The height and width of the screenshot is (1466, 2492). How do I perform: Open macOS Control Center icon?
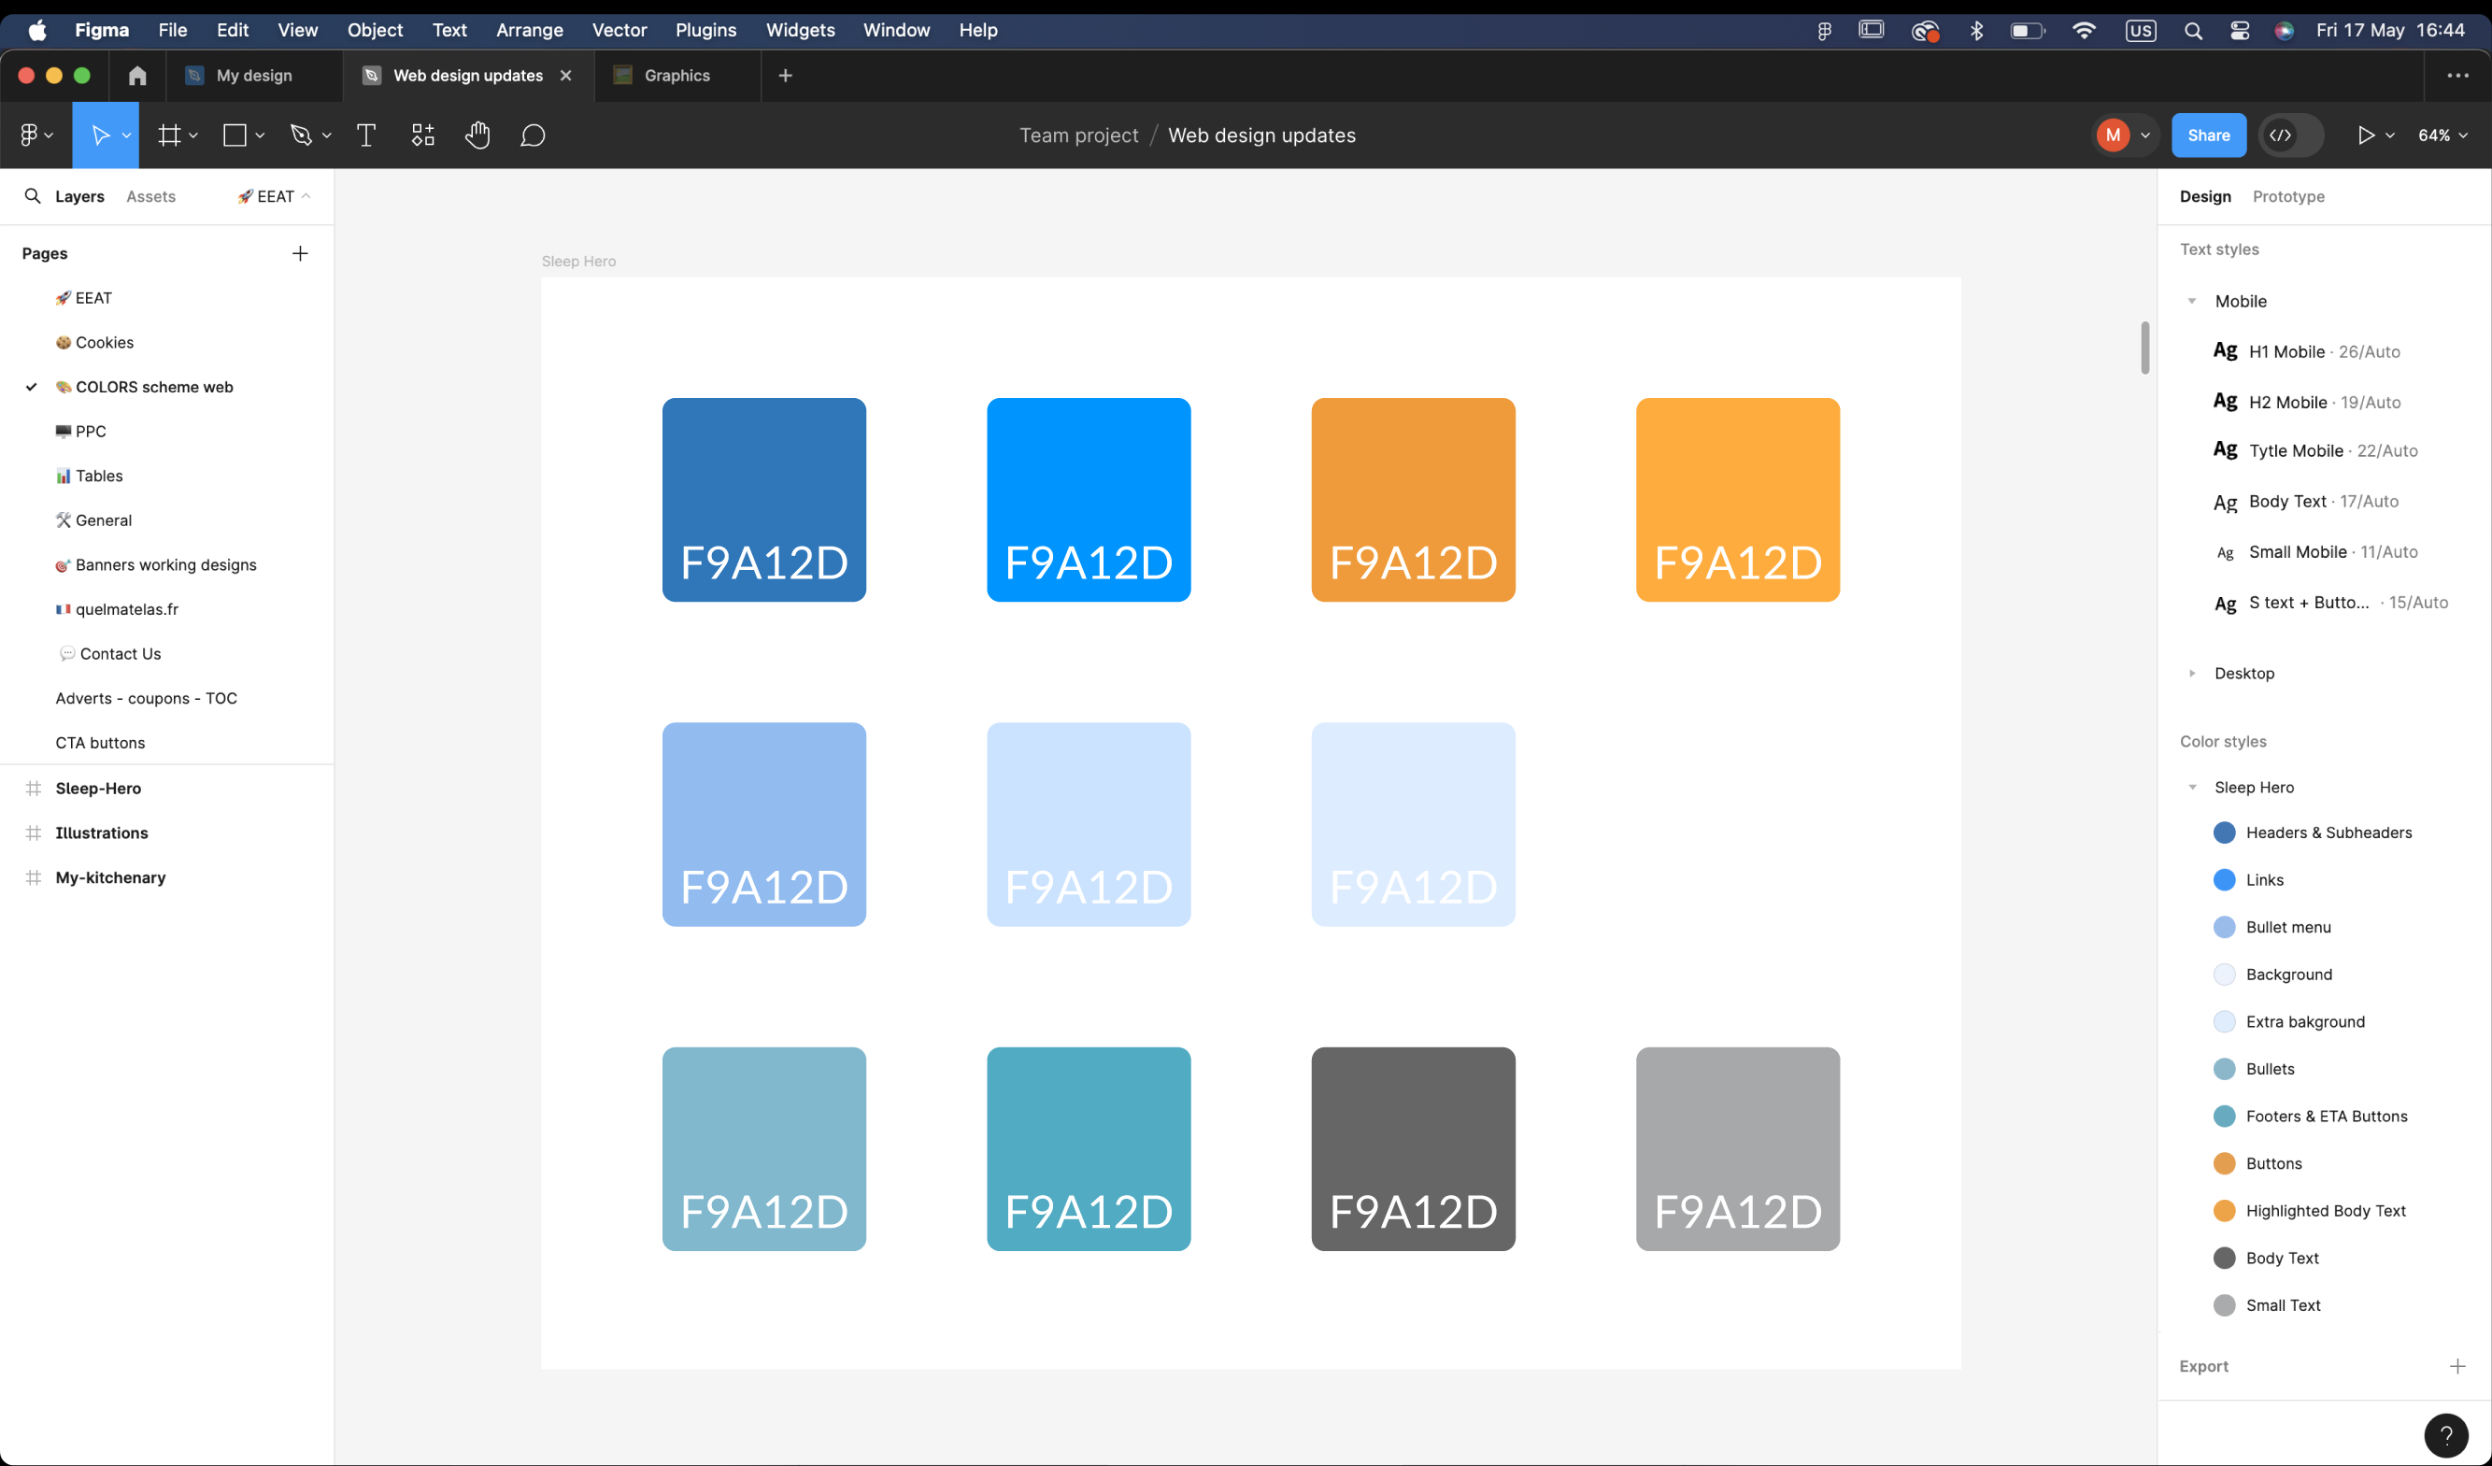[2240, 31]
